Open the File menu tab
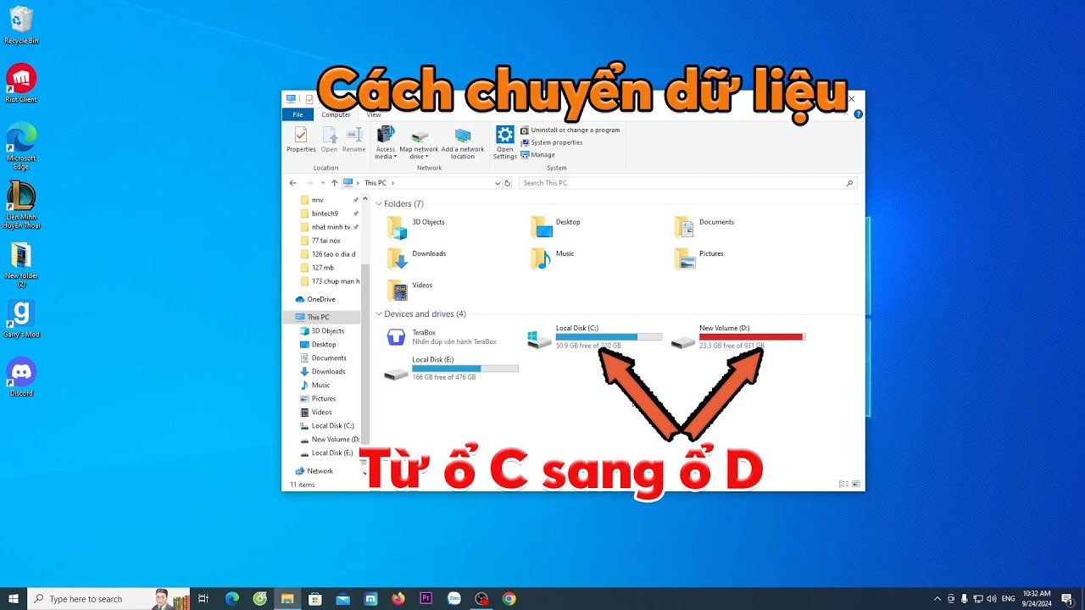The image size is (1085, 610). pos(298,114)
